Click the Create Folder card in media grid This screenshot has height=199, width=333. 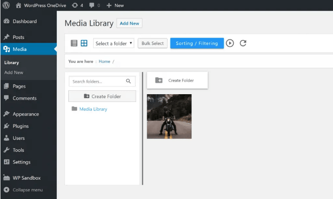(177, 80)
